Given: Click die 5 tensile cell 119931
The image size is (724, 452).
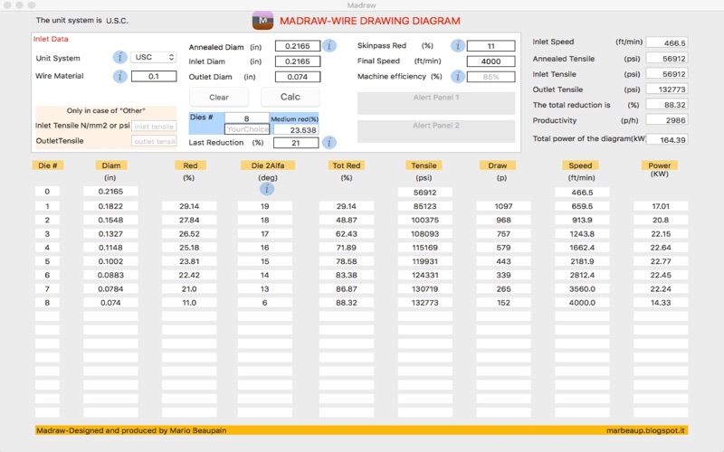Looking at the screenshot, I should coord(425,261).
